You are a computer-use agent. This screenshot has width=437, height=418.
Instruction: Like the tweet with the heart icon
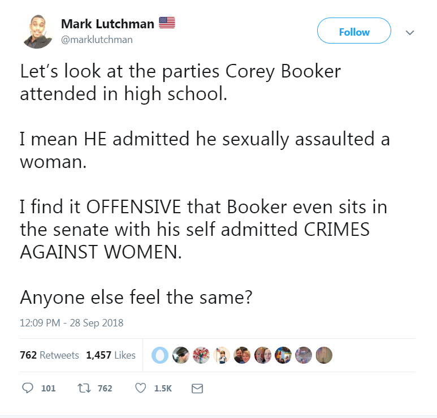pyautogui.click(x=140, y=388)
